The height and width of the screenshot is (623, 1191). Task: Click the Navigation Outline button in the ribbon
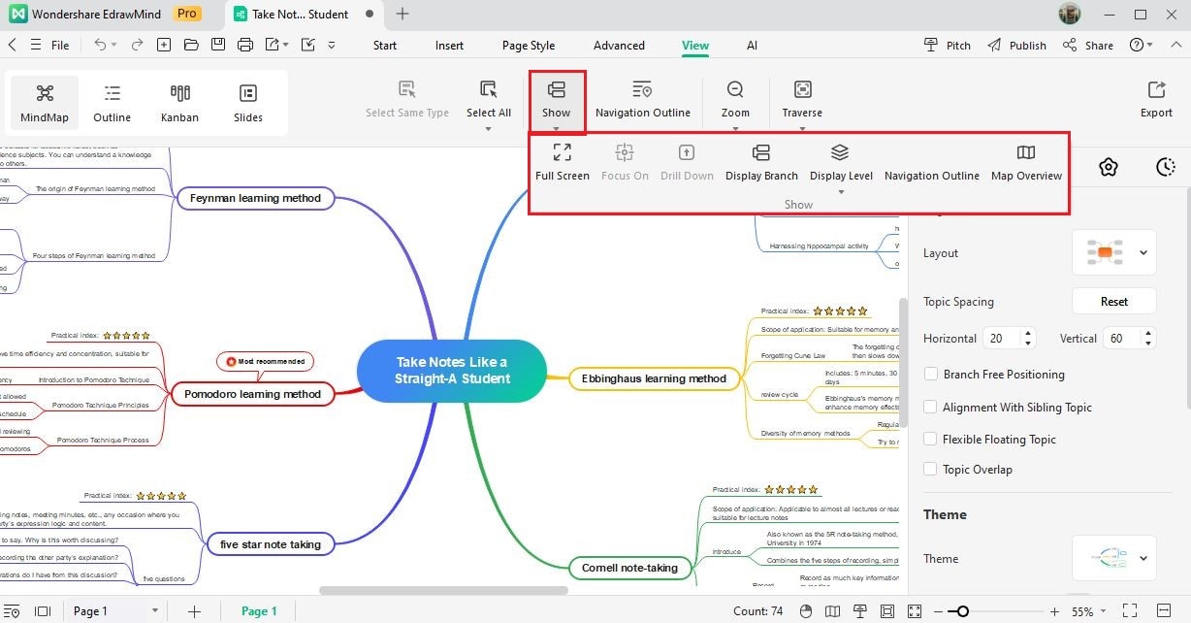click(x=643, y=100)
